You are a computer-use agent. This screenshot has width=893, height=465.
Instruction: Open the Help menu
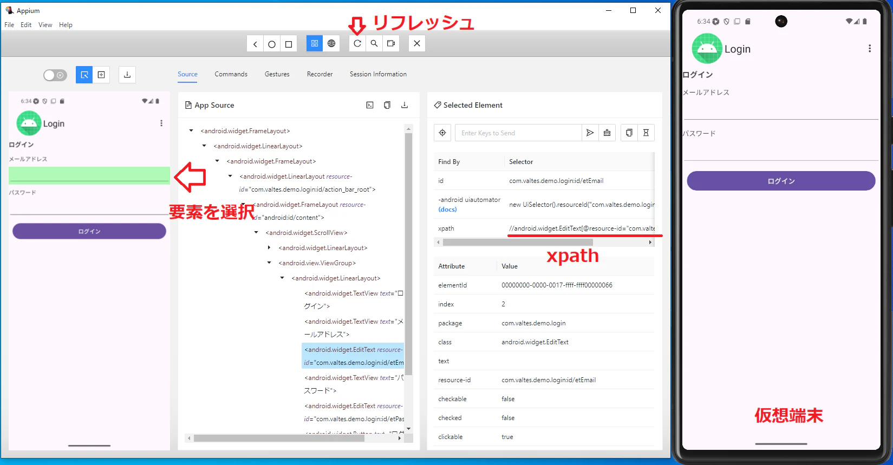coord(66,25)
